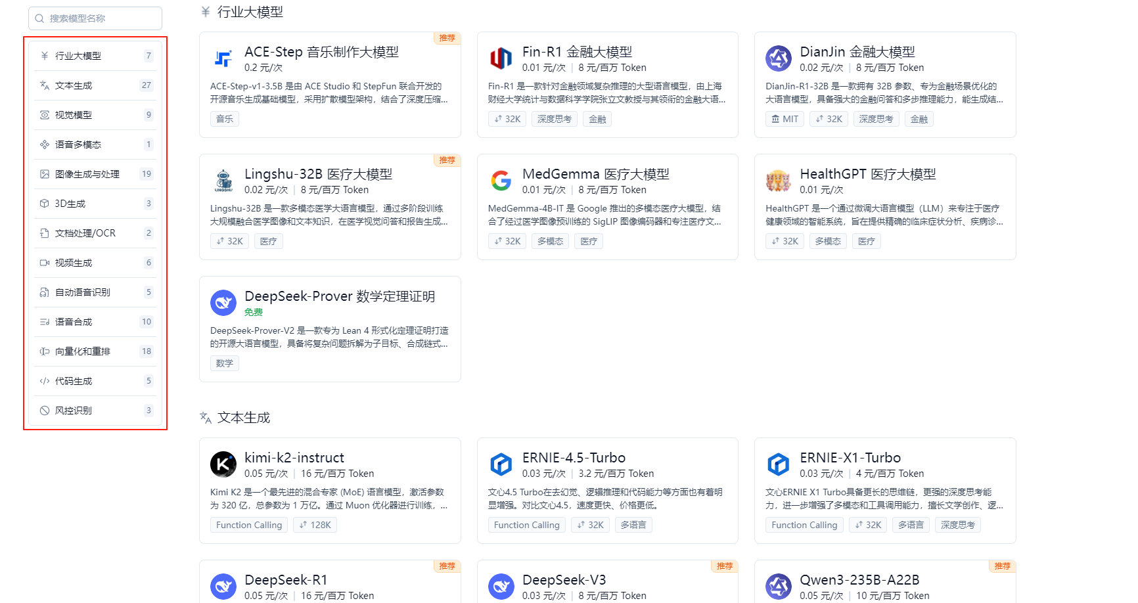Viewport: 1138px width, 603px height.
Task: Click Qwen3-235B-A22B 10 元/百万 Token price
Action: pos(893,596)
